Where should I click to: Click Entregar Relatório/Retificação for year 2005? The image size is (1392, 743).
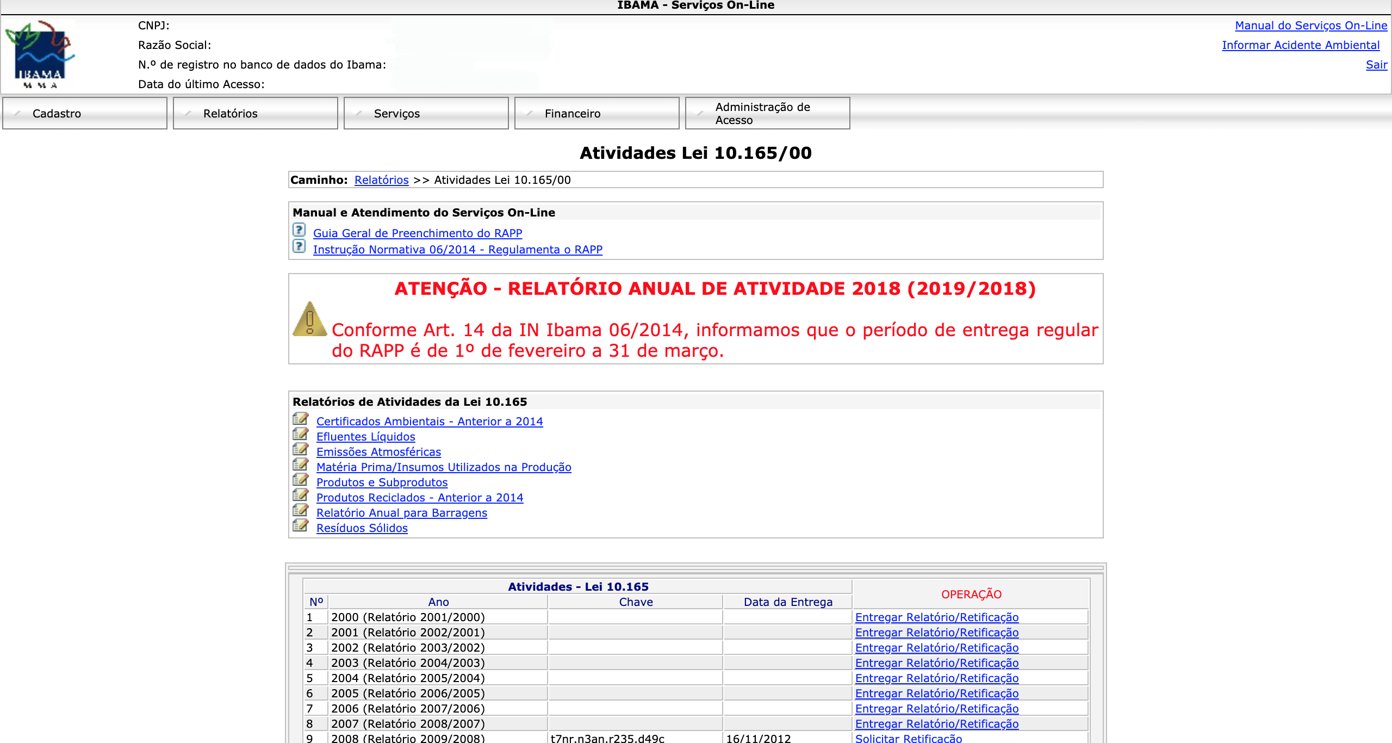tap(937, 694)
